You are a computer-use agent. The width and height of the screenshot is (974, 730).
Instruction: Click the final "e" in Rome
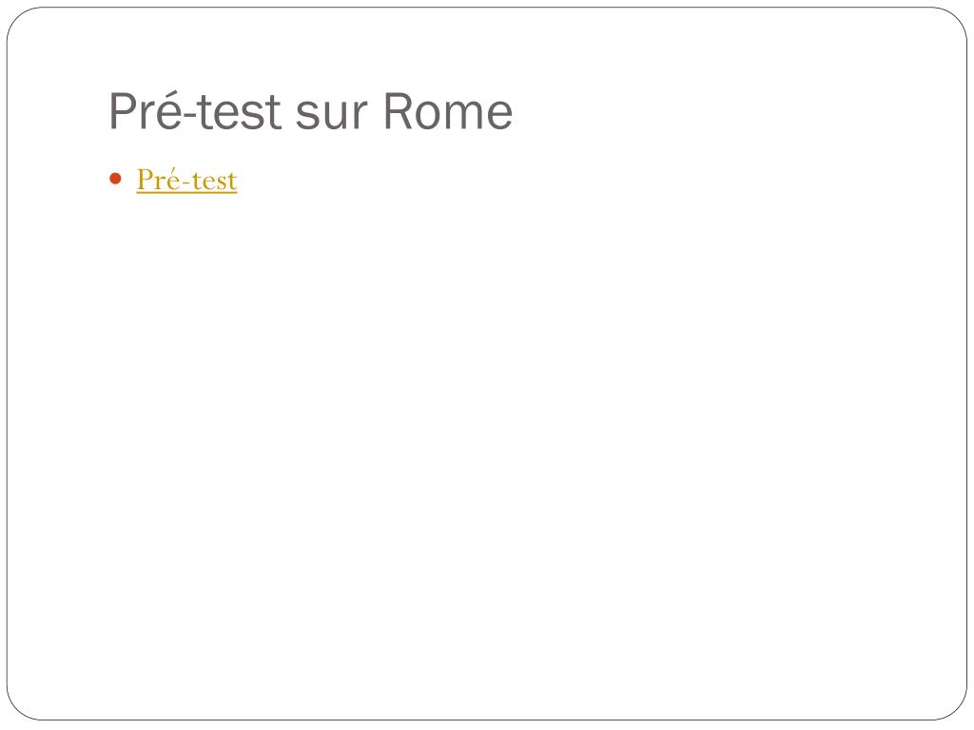point(500,113)
